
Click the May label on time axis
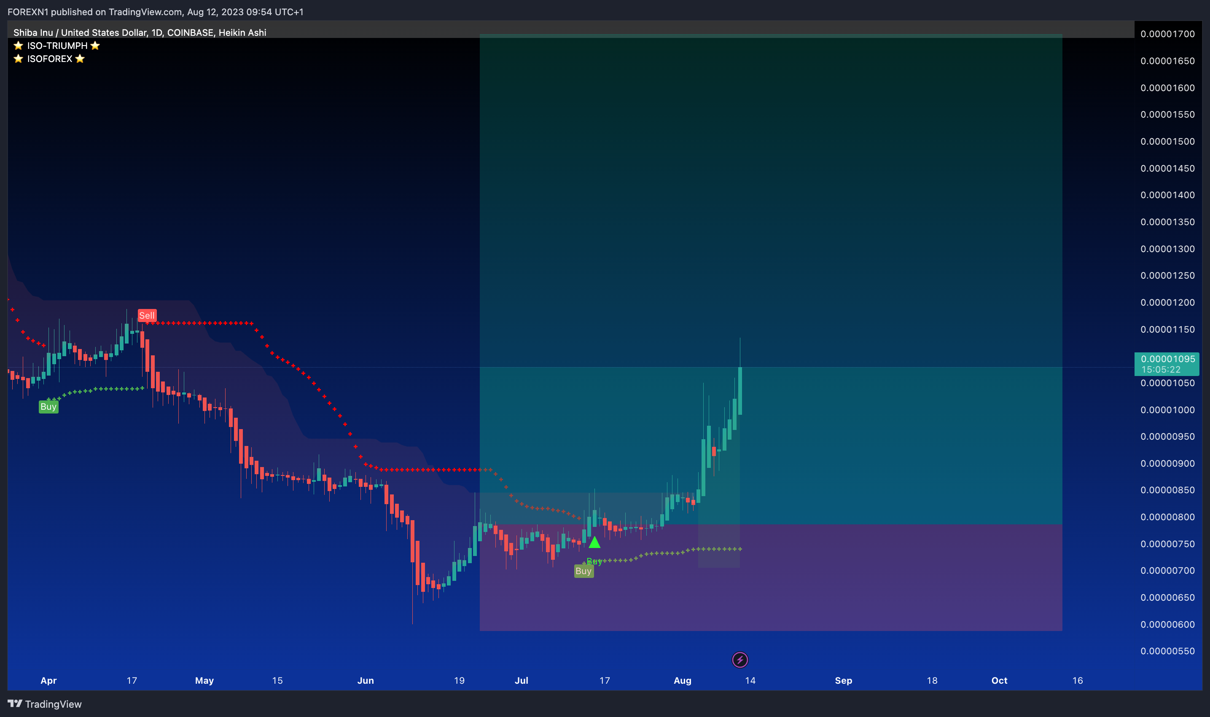pyautogui.click(x=204, y=680)
